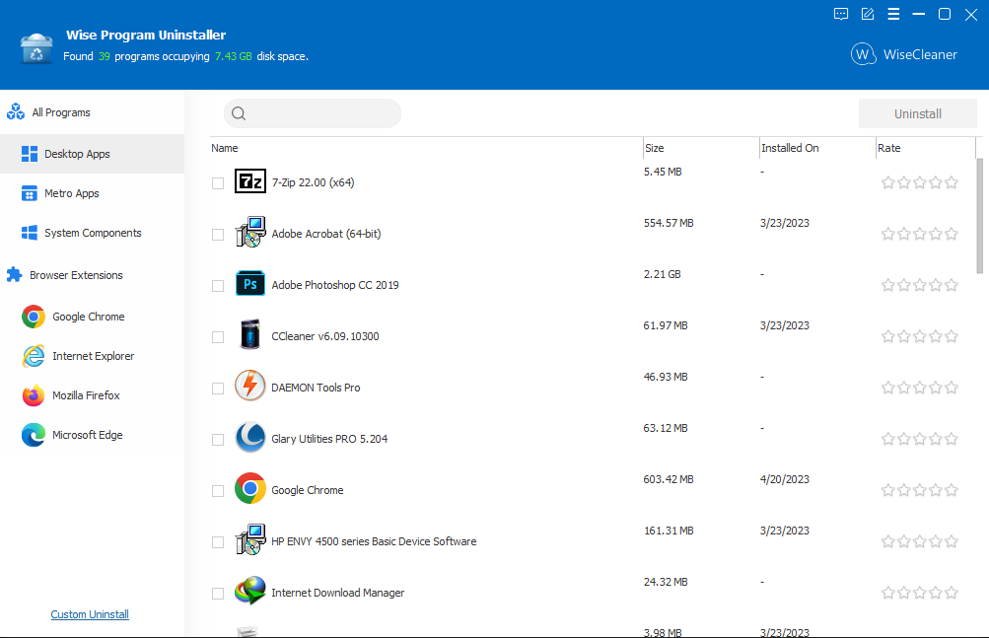This screenshot has height=638, width=989.
Task: Click the Glary Utilities moon icon
Action: click(x=250, y=437)
